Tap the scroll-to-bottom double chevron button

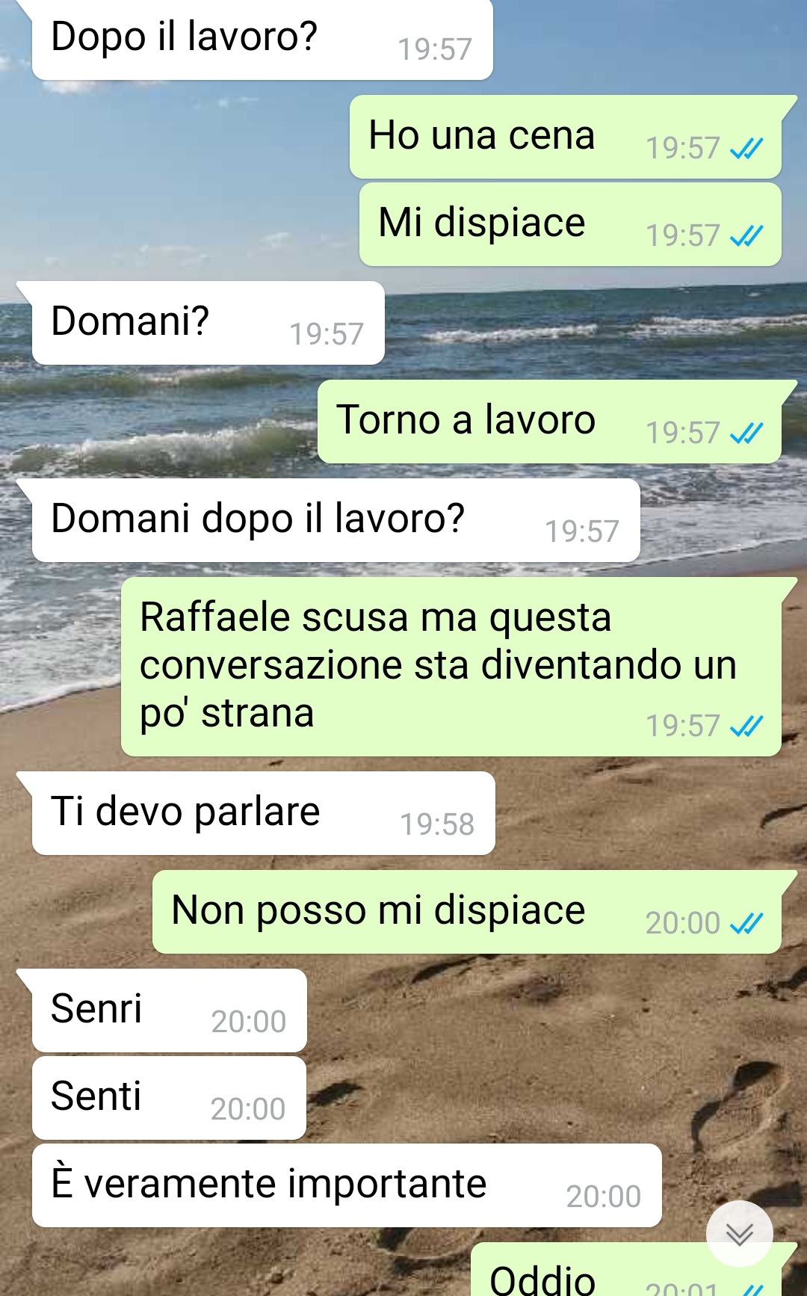point(739,1234)
